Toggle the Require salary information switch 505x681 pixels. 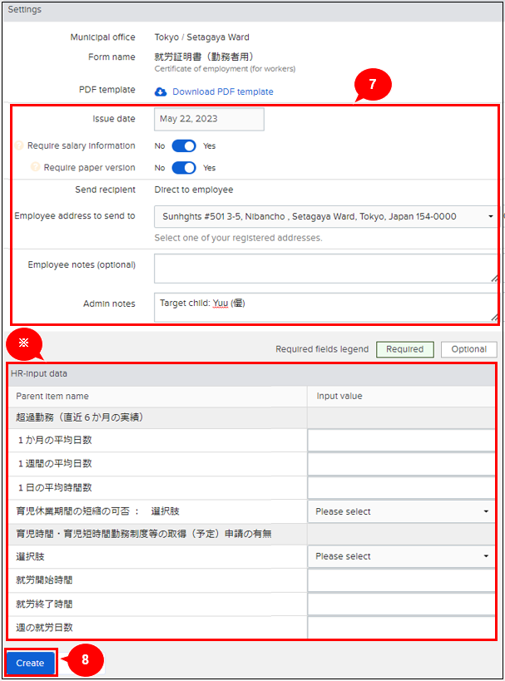click(x=184, y=146)
